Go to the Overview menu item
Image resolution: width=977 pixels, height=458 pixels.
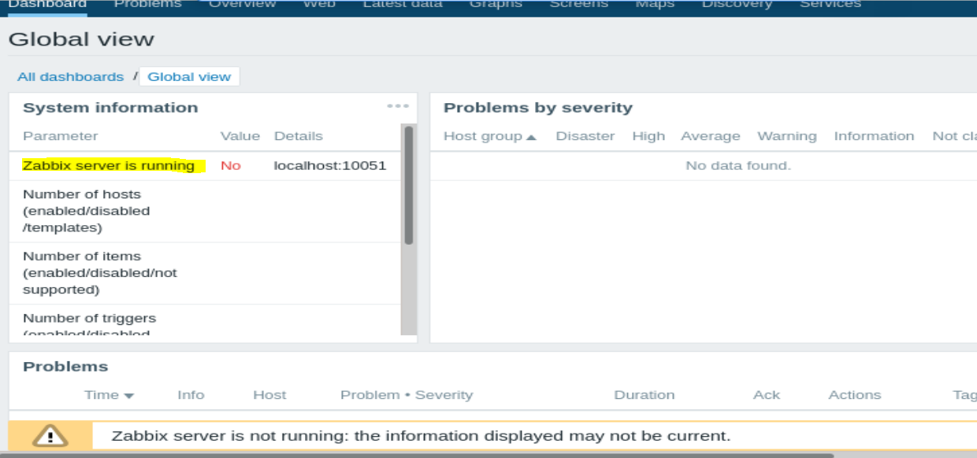[x=242, y=5]
